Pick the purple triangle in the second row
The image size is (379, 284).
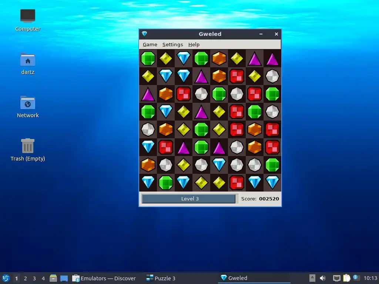click(x=201, y=76)
